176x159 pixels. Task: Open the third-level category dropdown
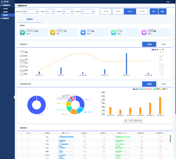tap(88, 11)
